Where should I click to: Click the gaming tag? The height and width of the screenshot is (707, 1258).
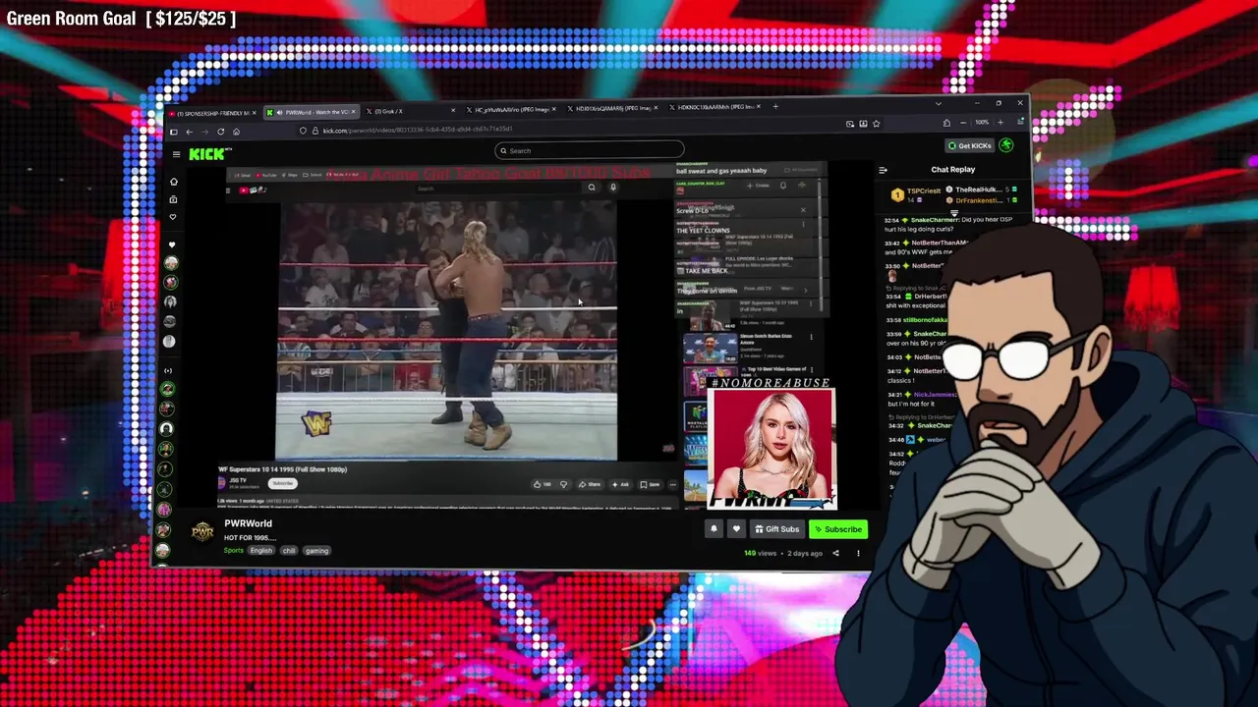[x=316, y=551]
